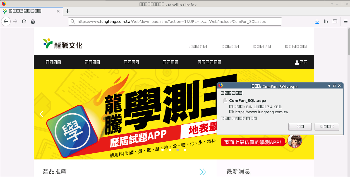
Task: Click the 市面上最仿真的學測APP! red label
Action: (253, 142)
